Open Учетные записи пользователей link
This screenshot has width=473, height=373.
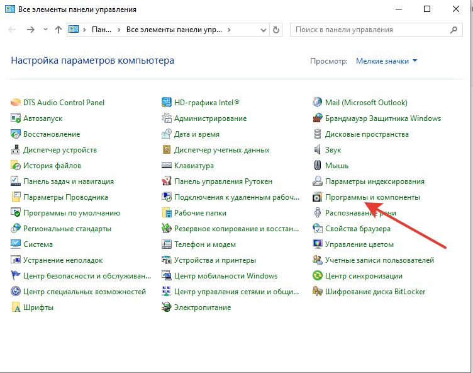coord(379,260)
